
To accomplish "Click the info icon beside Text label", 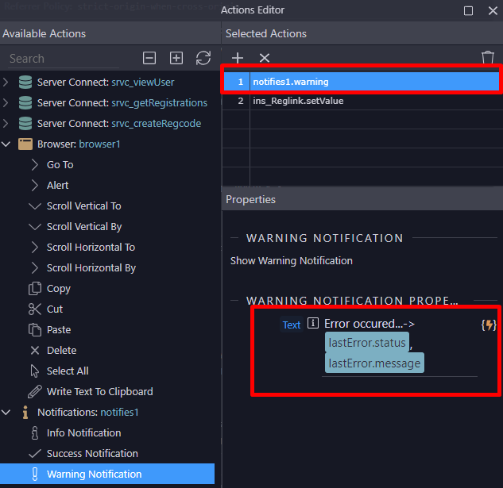I will (x=313, y=323).
